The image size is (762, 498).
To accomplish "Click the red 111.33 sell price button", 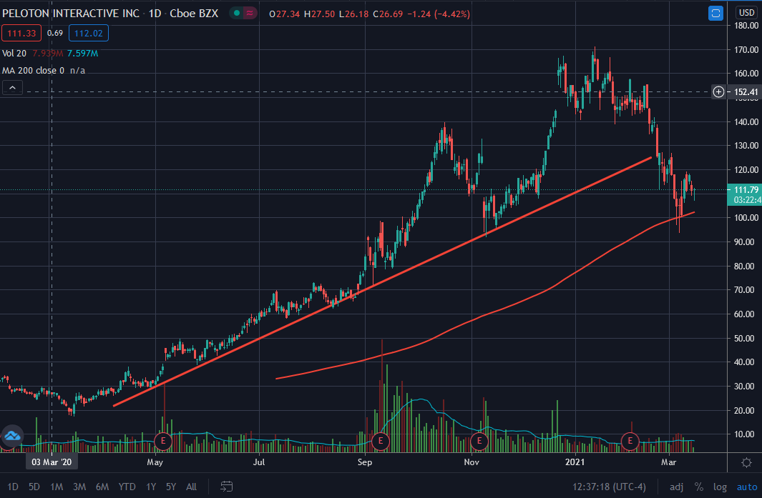I will tap(21, 33).
